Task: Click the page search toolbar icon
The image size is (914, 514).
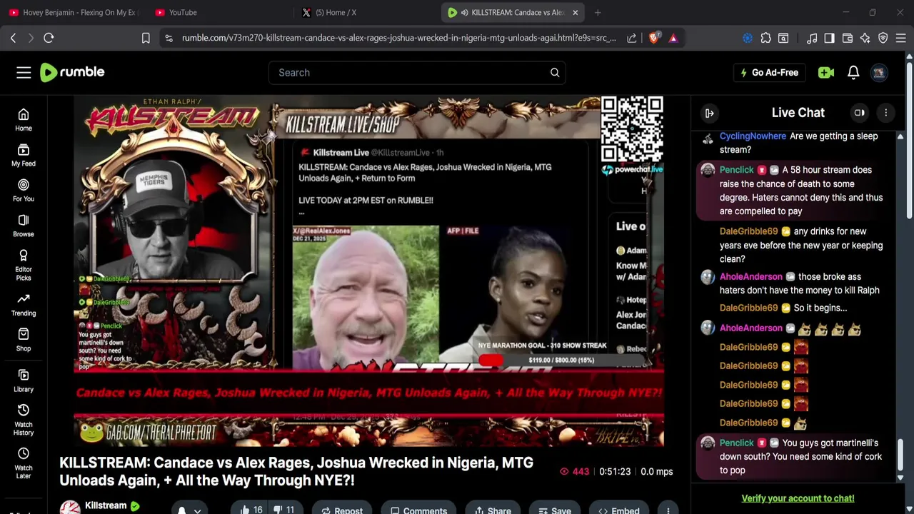Action: 783,38
